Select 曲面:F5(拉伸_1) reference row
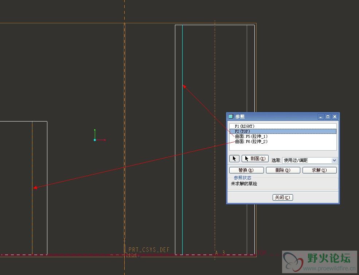This screenshot has width=359, height=275. tap(283, 136)
